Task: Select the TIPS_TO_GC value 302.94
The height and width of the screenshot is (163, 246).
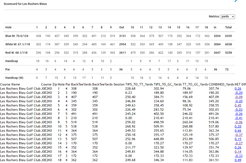Action: click(159, 88)
